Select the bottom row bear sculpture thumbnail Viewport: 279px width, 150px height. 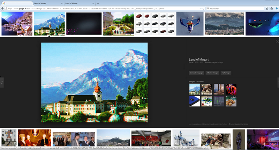pos(216,141)
